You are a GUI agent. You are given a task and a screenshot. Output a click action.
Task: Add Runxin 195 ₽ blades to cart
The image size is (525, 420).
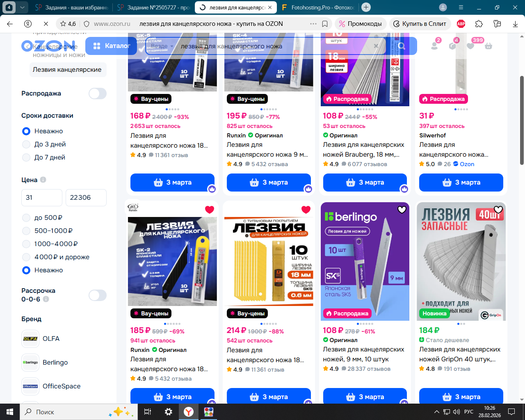pos(269,183)
